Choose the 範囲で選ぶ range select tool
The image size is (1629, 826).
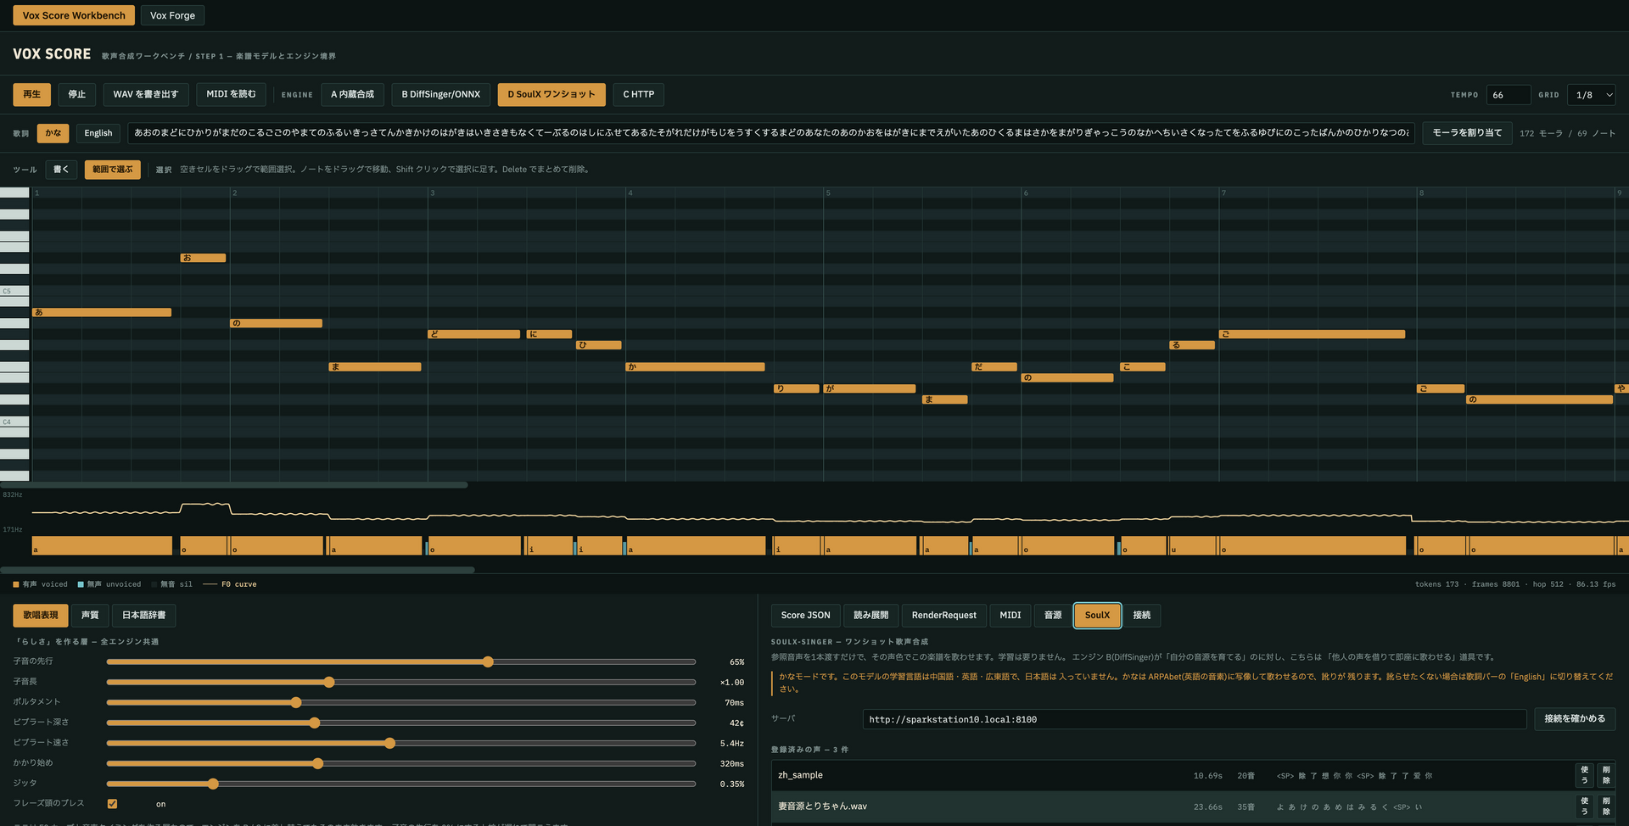point(113,170)
